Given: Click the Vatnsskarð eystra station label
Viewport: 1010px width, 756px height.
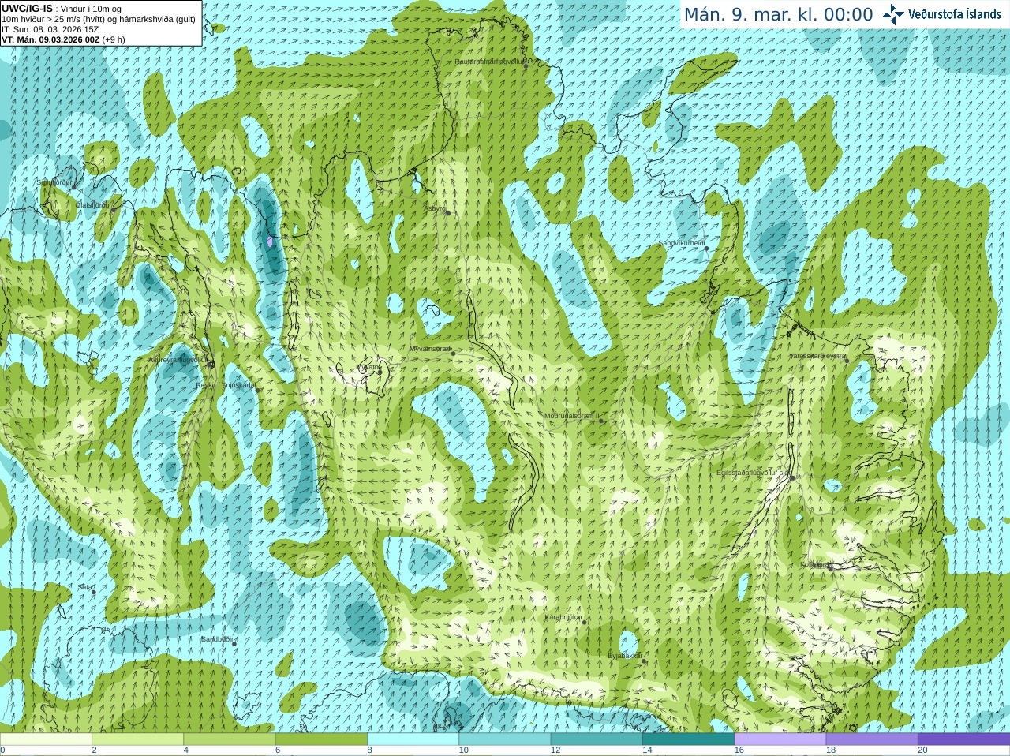Looking at the screenshot, I should click(817, 356).
